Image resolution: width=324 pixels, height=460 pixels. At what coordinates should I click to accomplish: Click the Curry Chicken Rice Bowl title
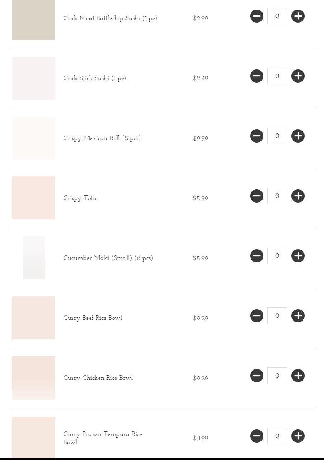coord(98,378)
